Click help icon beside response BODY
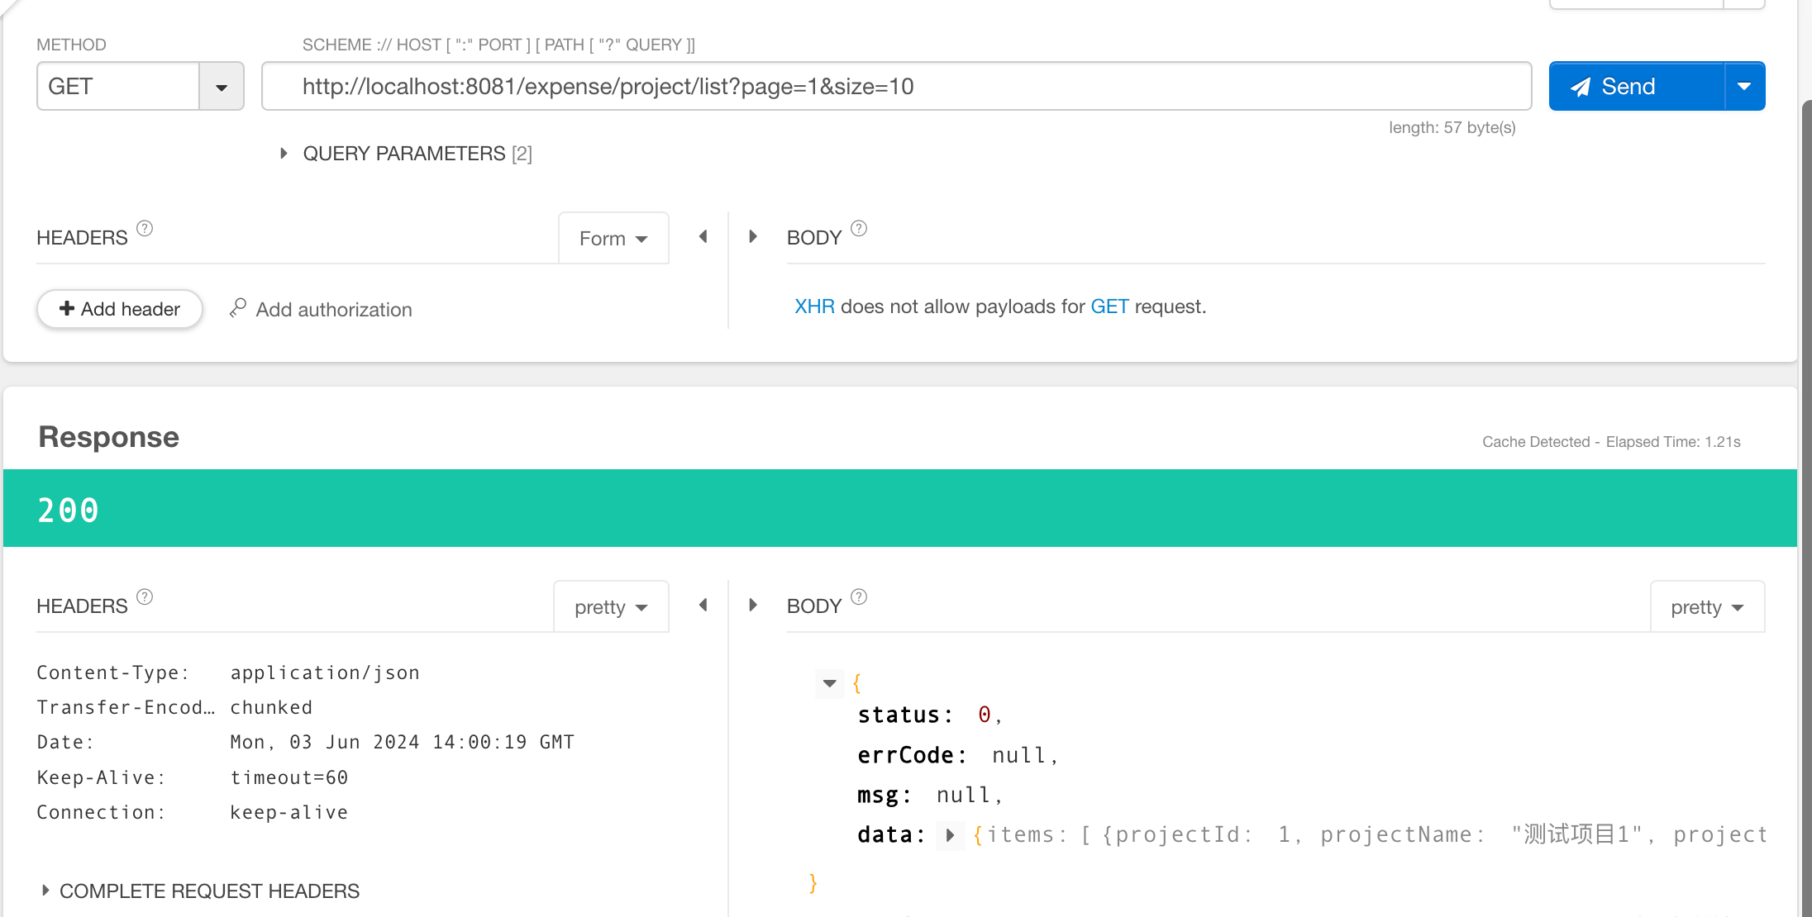The height and width of the screenshot is (917, 1812). [859, 597]
